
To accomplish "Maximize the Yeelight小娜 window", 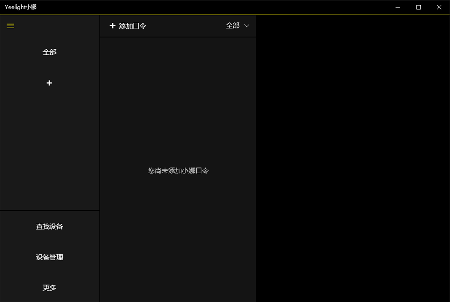I will (418, 7).
